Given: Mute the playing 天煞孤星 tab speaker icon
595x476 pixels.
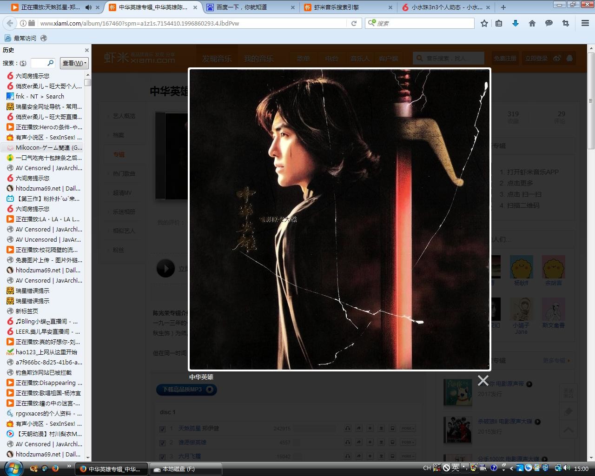Looking at the screenshot, I should (x=88, y=7).
